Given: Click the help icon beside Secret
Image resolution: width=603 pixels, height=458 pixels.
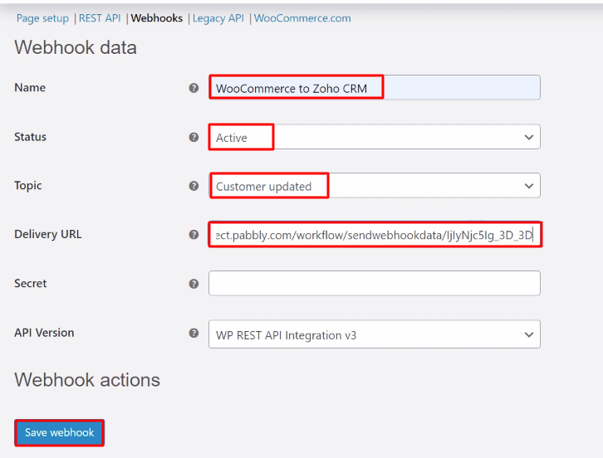Looking at the screenshot, I should click(194, 284).
